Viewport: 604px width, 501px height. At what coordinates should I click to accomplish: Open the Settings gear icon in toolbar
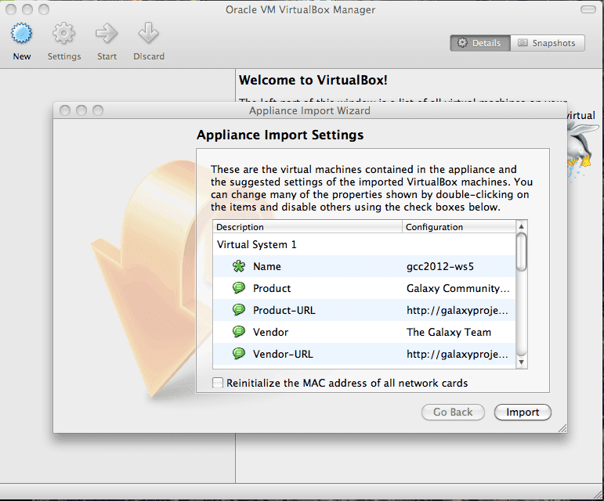pyautogui.click(x=63, y=34)
